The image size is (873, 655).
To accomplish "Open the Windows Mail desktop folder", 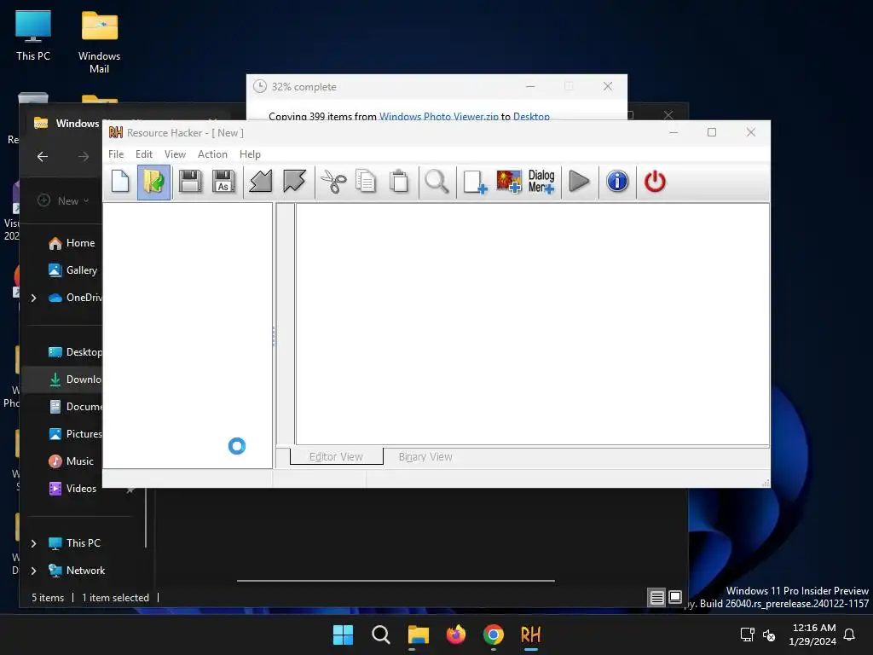I will 99,42.
